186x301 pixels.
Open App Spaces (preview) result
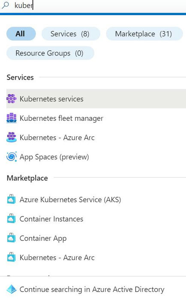click(x=96, y=157)
